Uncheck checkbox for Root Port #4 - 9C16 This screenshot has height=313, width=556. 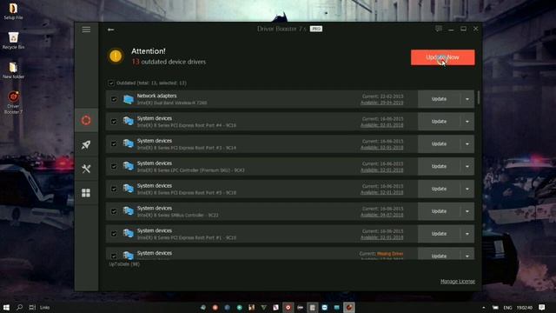pos(114,122)
